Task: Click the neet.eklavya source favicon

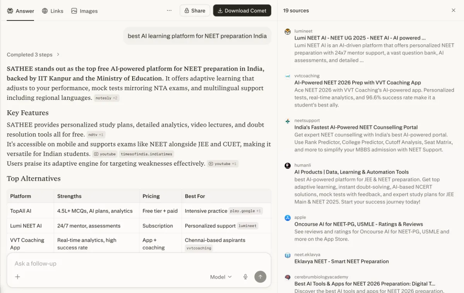Action: point(287,255)
